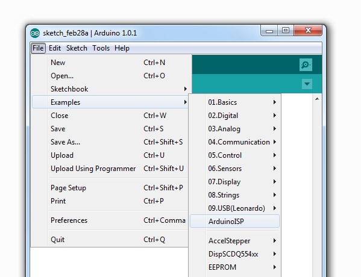Choose Print from the File menu

click(x=110, y=201)
